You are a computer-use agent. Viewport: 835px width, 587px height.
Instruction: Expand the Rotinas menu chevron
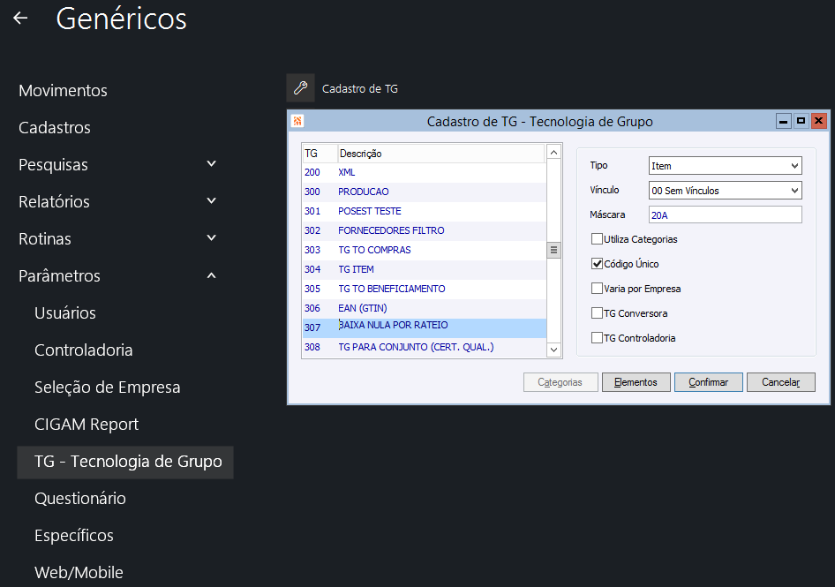pyautogui.click(x=212, y=238)
